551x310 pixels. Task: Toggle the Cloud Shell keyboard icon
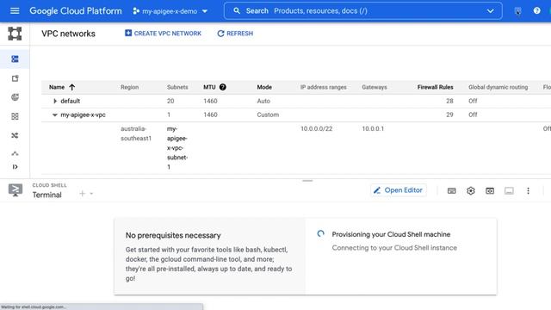451,191
